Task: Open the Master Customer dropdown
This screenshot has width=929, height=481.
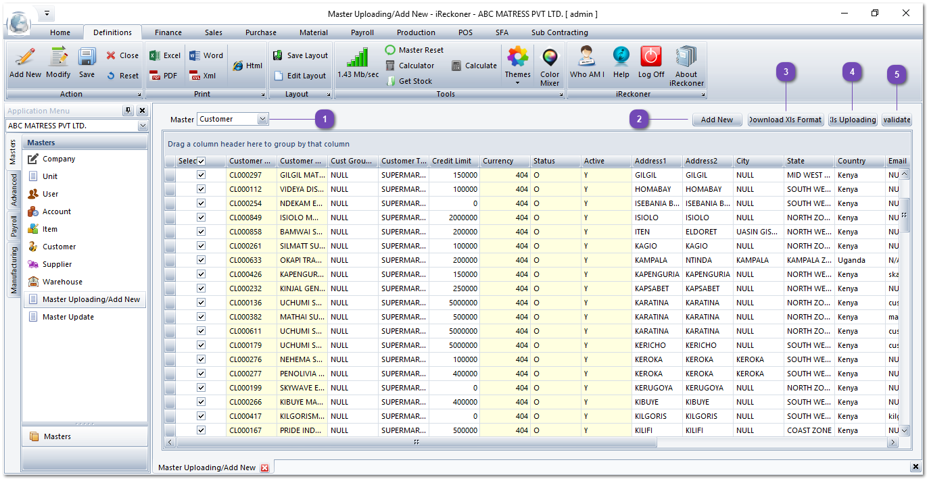Action: [x=262, y=120]
